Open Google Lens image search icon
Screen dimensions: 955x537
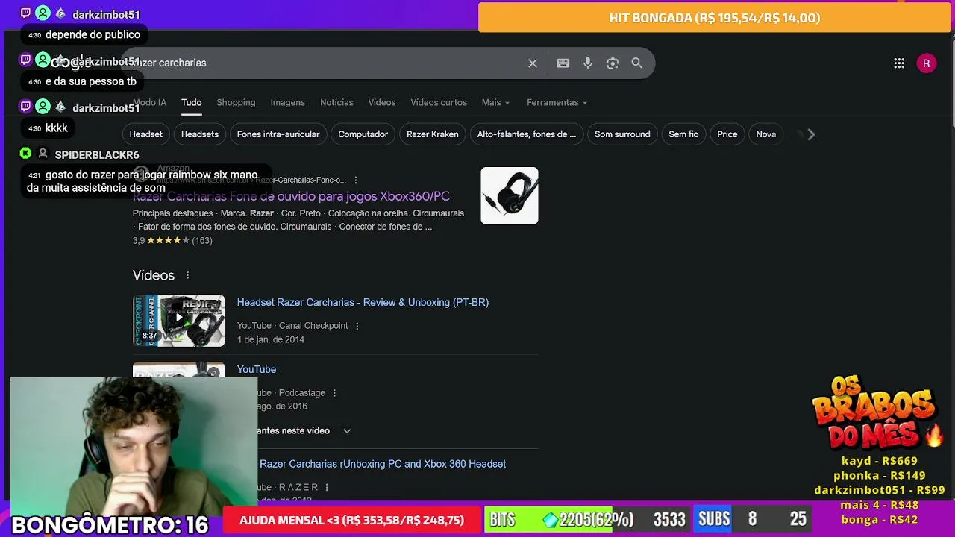pyautogui.click(x=613, y=63)
